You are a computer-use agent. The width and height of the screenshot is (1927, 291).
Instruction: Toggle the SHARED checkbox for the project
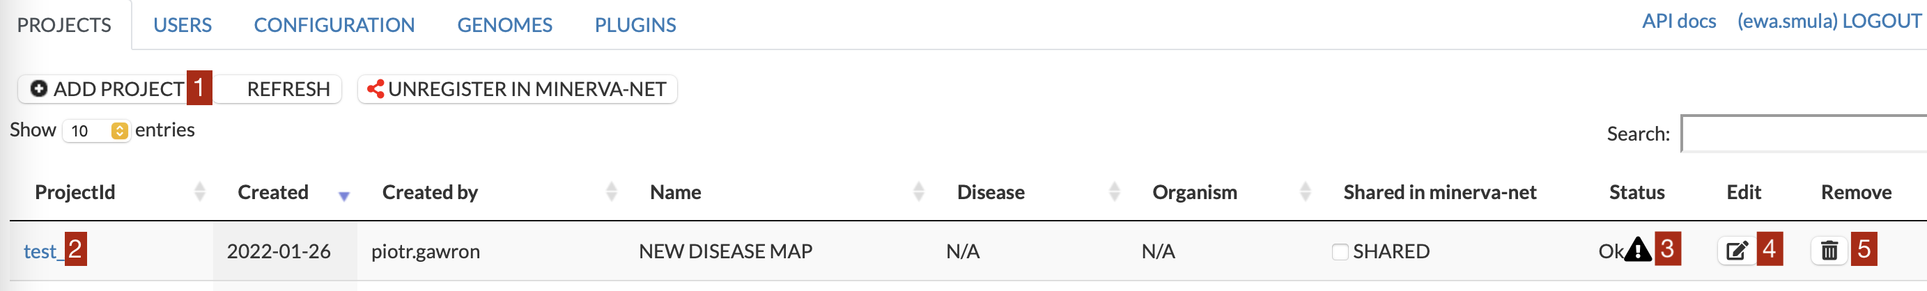click(1340, 252)
